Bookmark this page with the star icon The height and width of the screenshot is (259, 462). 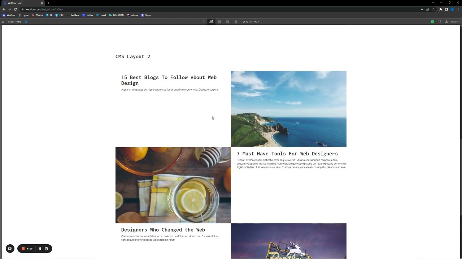[433, 9]
